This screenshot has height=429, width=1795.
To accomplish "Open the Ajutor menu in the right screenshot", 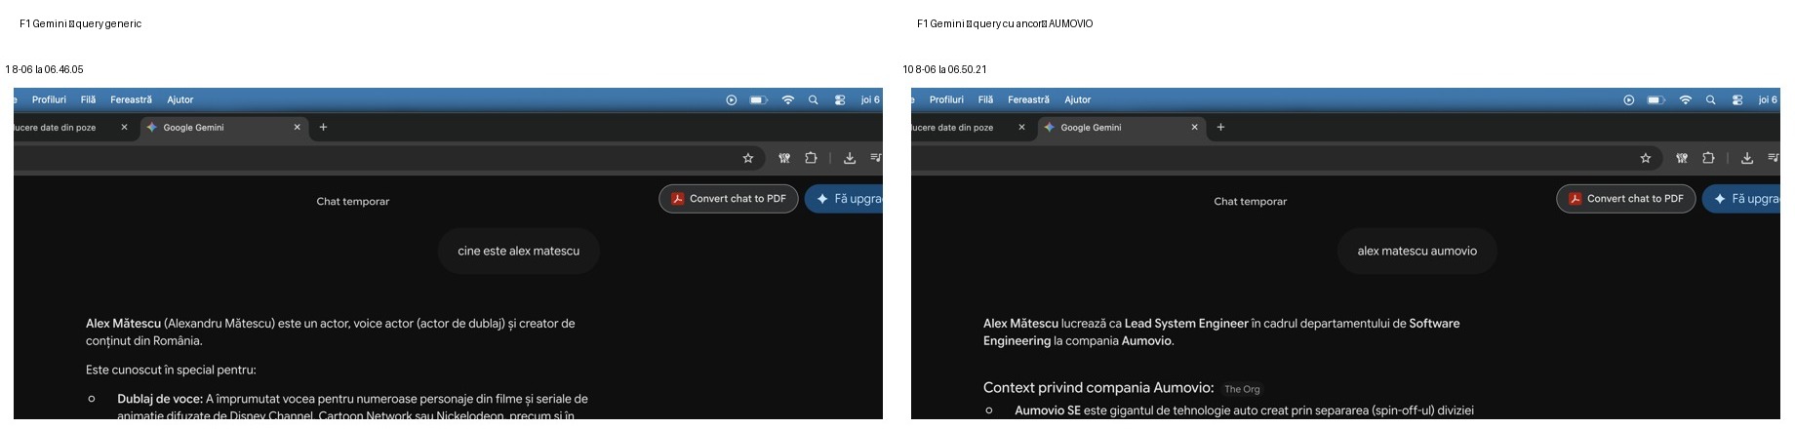I will [1078, 99].
